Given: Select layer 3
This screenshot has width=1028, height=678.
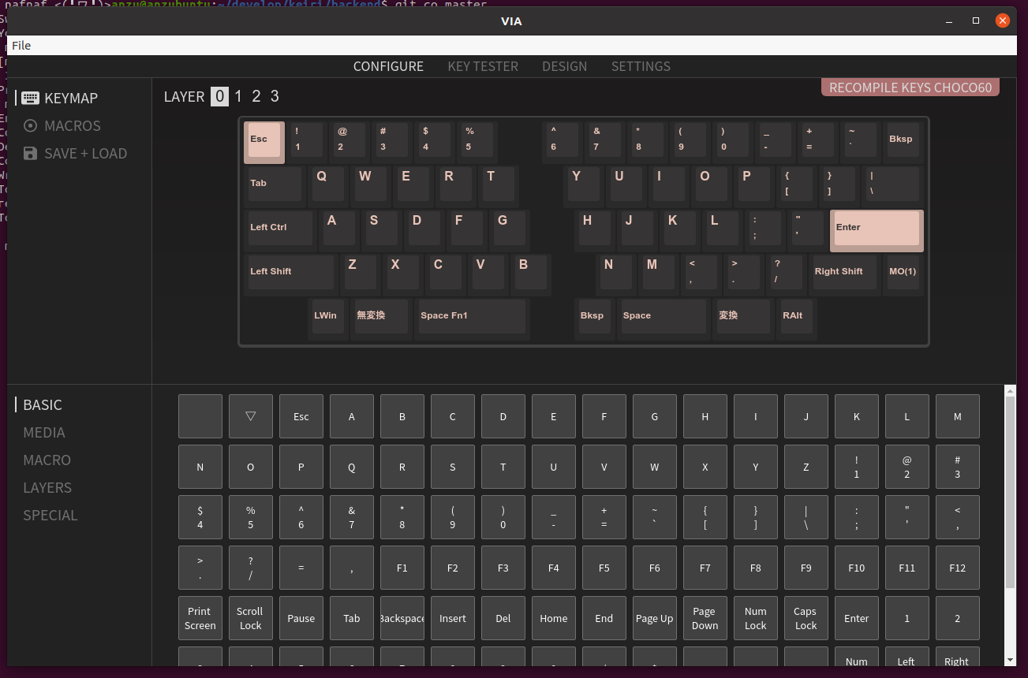Looking at the screenshot, I should [x=275, y=96].
